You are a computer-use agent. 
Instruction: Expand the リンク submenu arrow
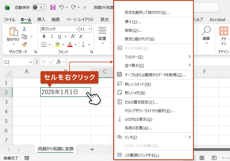(190, 137)
